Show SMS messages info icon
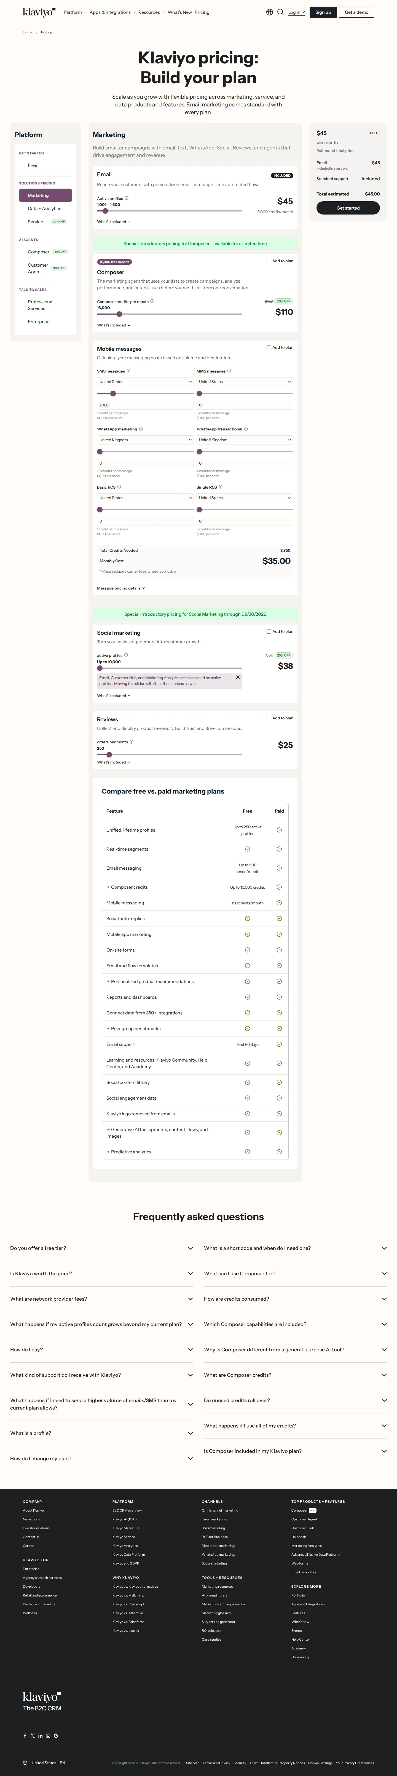 click(128, 371)
